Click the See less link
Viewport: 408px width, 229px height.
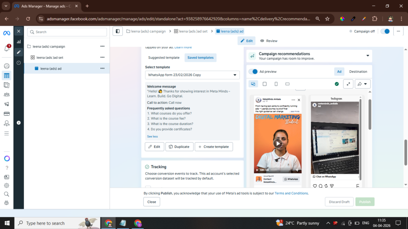coord(152,136)
